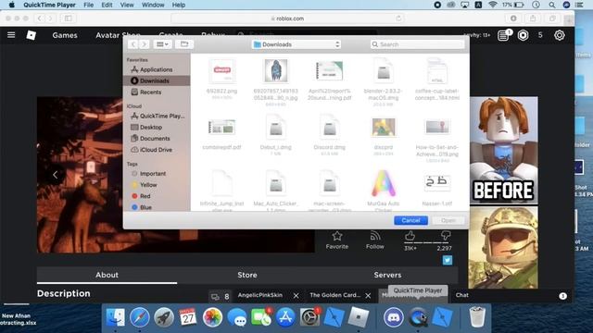593x333 pixels.
Task: Go back in the file dialog
Action: [133, 44]
